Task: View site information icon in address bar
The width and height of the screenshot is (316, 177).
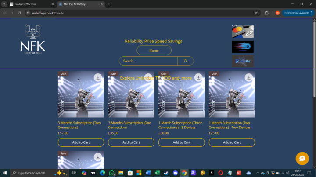Action: (28, 13)
